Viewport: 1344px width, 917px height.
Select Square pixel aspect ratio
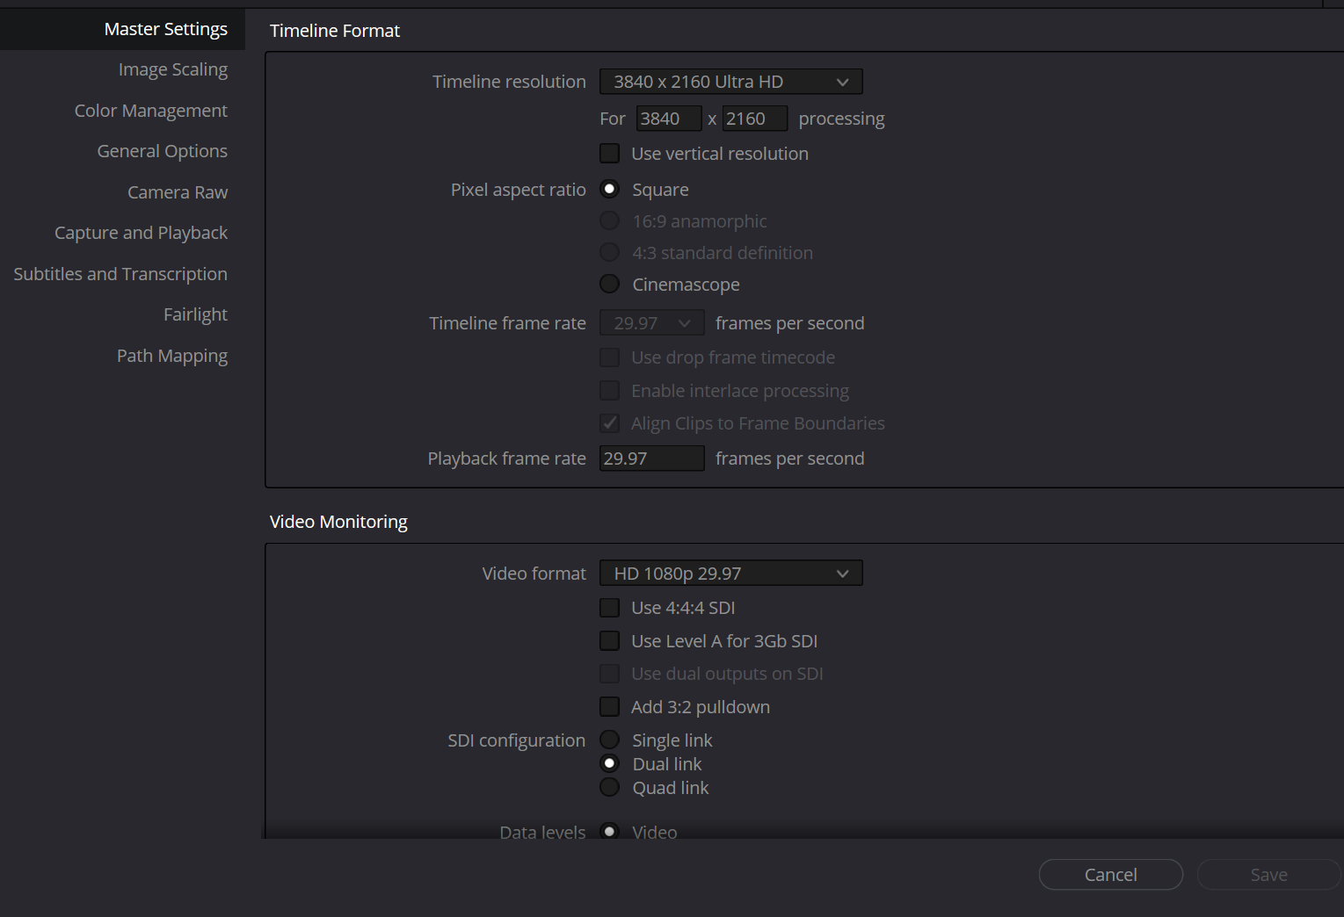(x=609, y=190)
